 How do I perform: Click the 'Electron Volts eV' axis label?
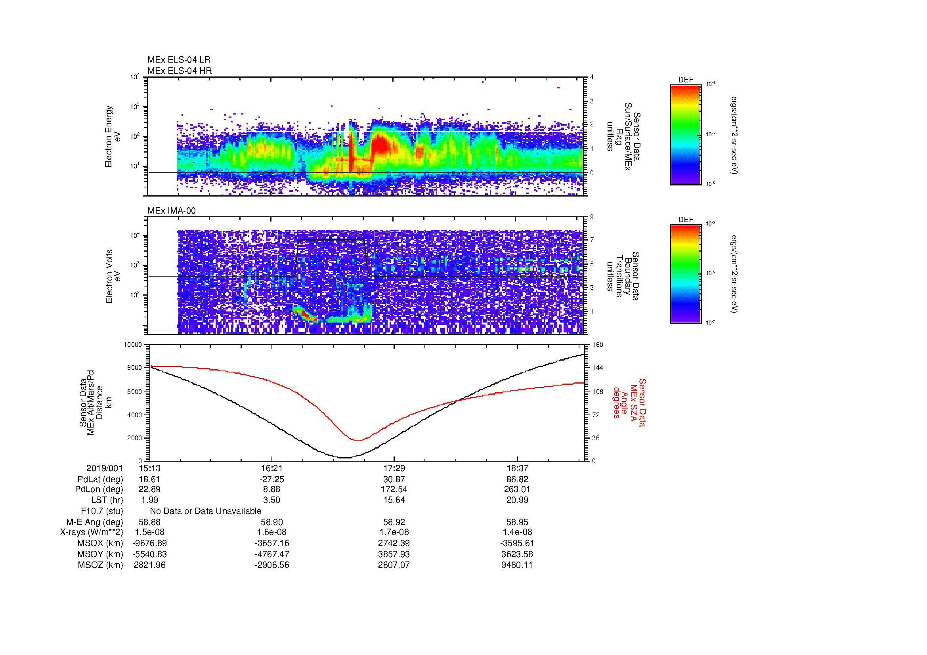click(x=113, y=276)
